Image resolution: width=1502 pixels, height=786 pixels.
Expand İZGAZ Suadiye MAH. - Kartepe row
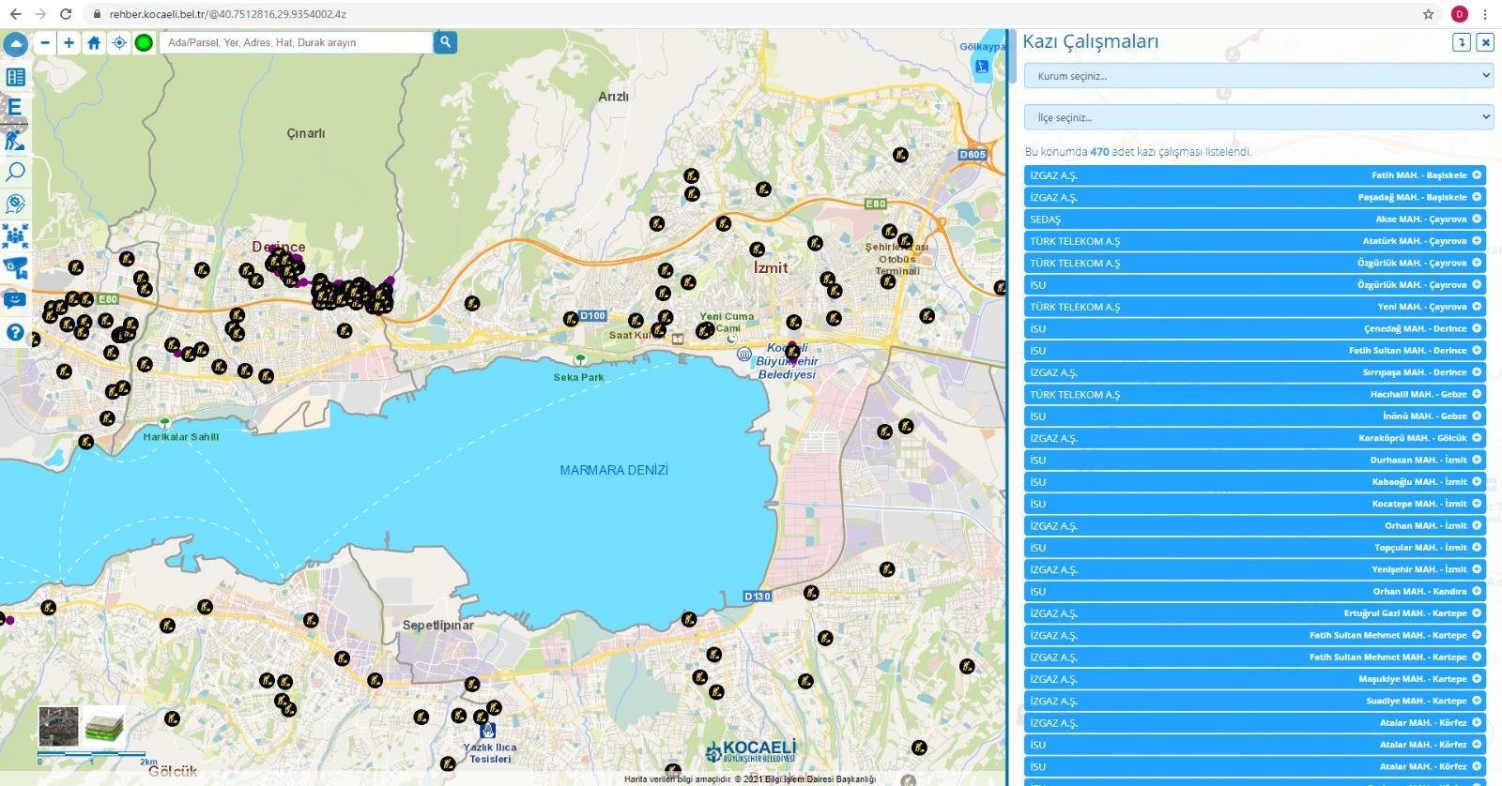(x=1255, y=701)
